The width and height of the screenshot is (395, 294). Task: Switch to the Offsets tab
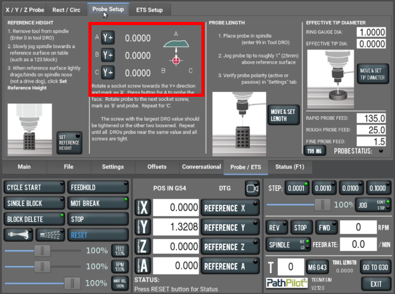coord(156,167)
